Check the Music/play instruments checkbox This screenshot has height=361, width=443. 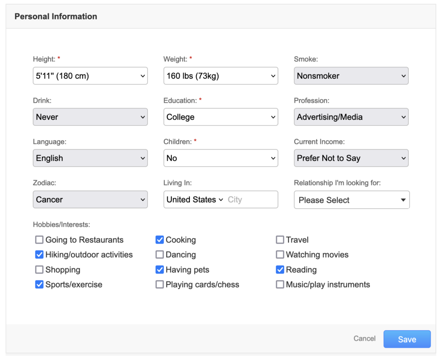pyautogui.click(x=280, y=284)
